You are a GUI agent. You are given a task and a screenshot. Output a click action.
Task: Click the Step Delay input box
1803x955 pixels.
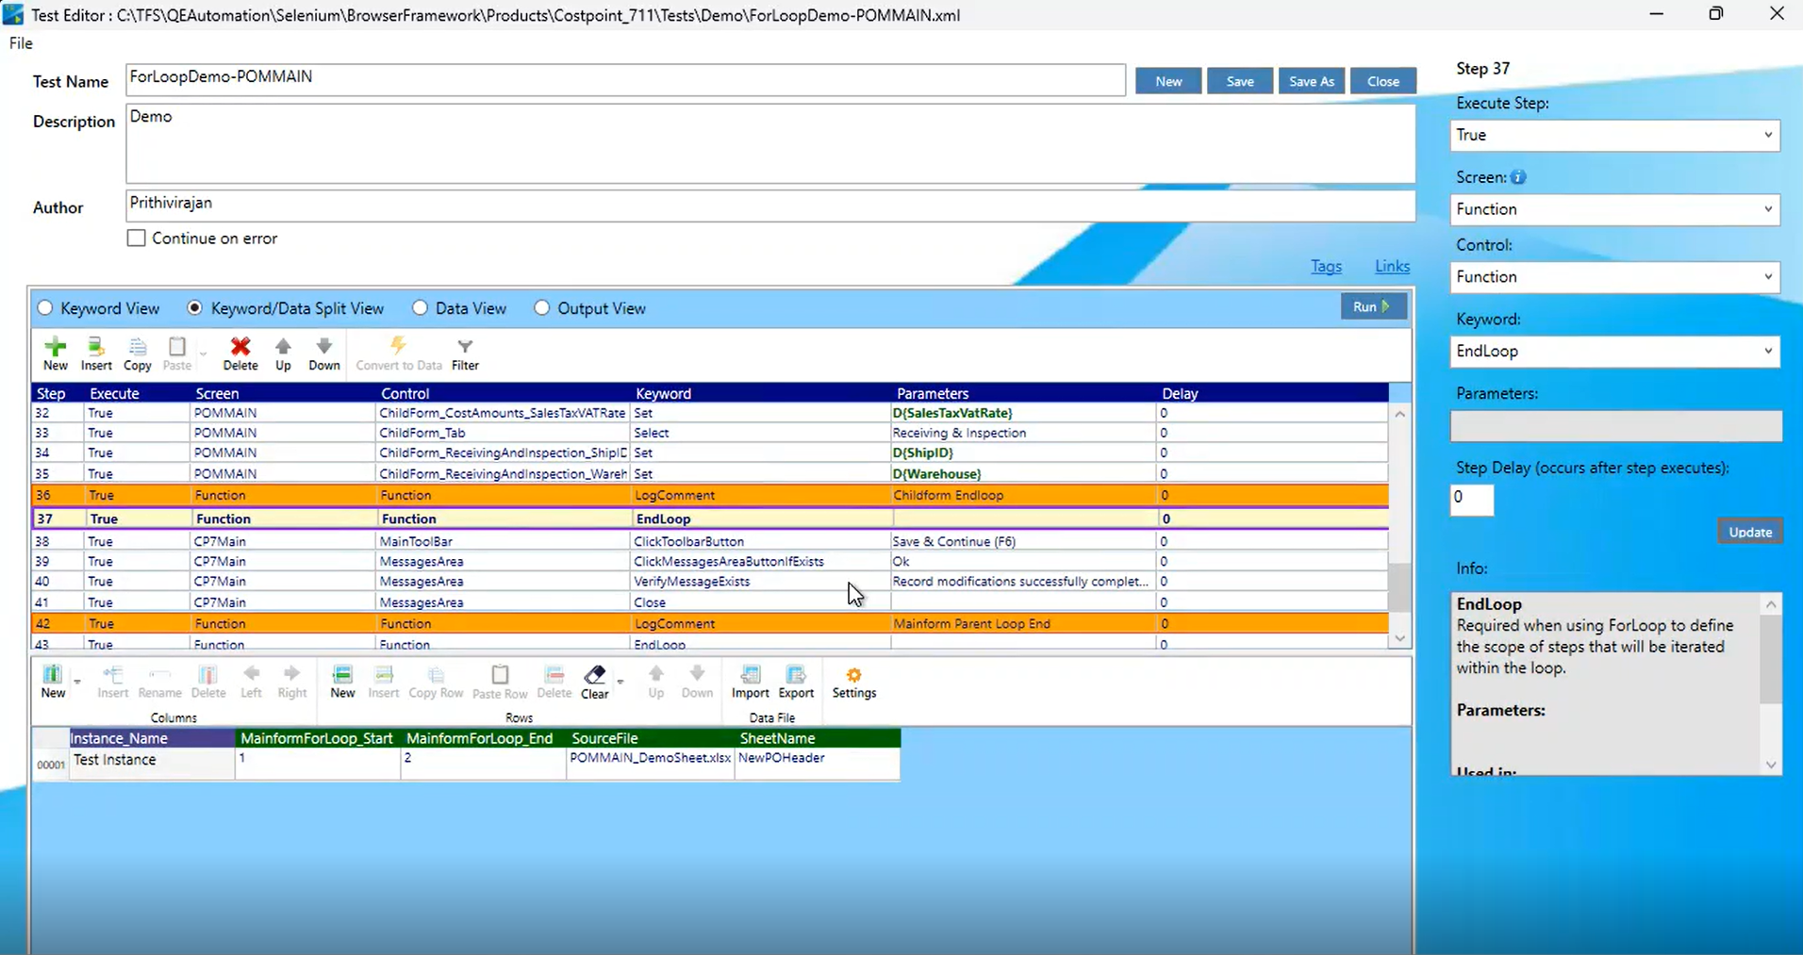tap(1472, 501)
